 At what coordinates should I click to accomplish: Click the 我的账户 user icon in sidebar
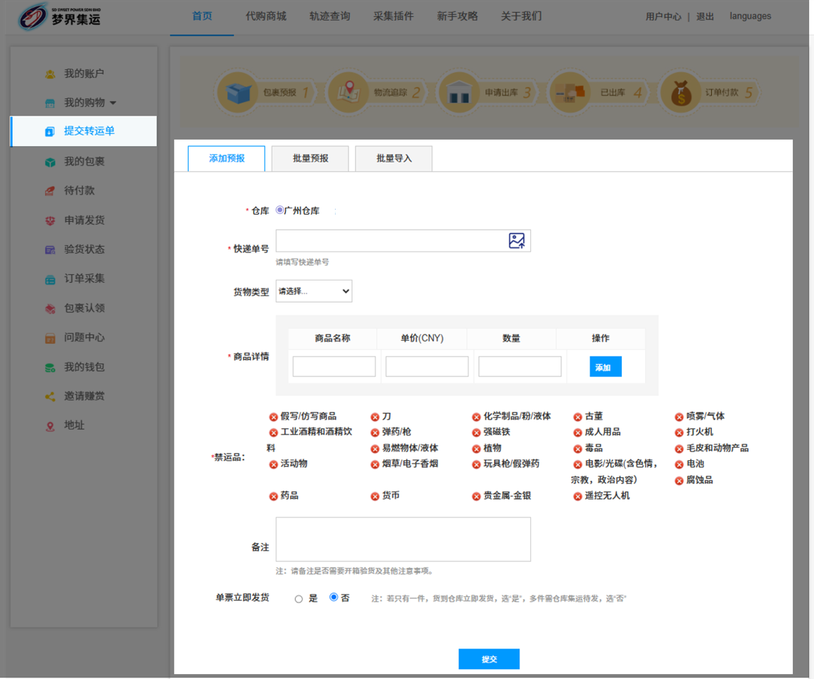click(50, 74)
